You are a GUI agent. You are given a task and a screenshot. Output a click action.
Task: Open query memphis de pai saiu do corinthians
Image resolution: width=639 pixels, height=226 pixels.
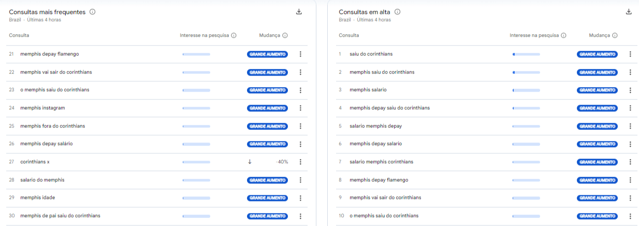coord(60,216)
